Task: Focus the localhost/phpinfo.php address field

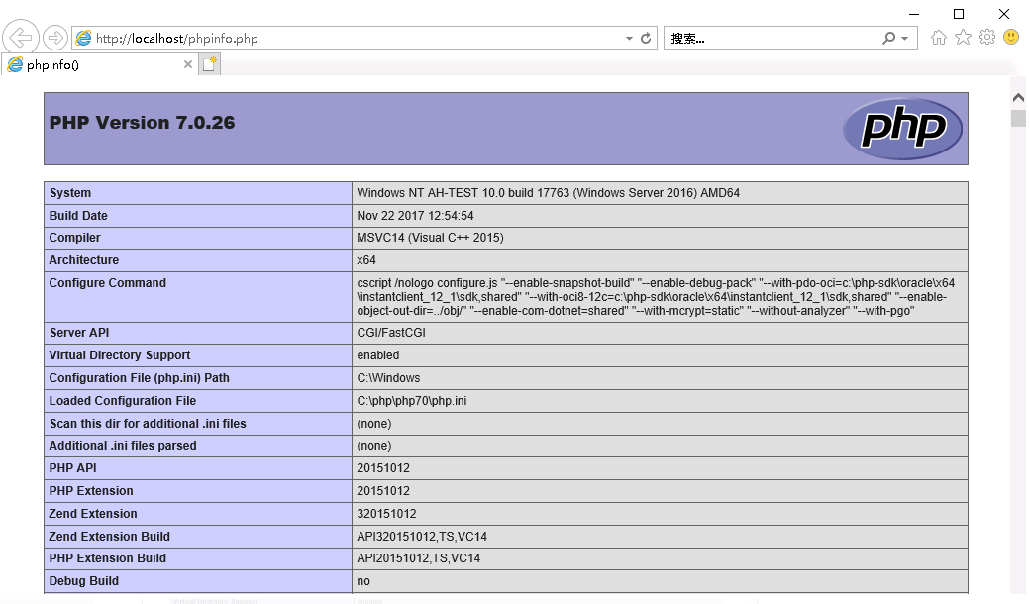Action: pos(347,39)
